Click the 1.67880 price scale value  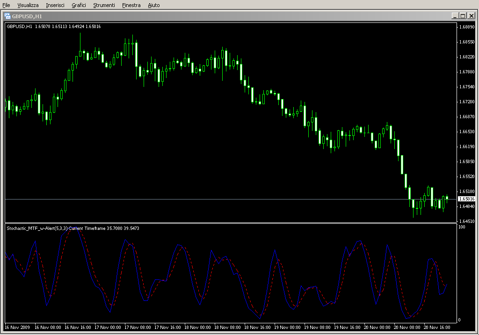coord(467,71)
